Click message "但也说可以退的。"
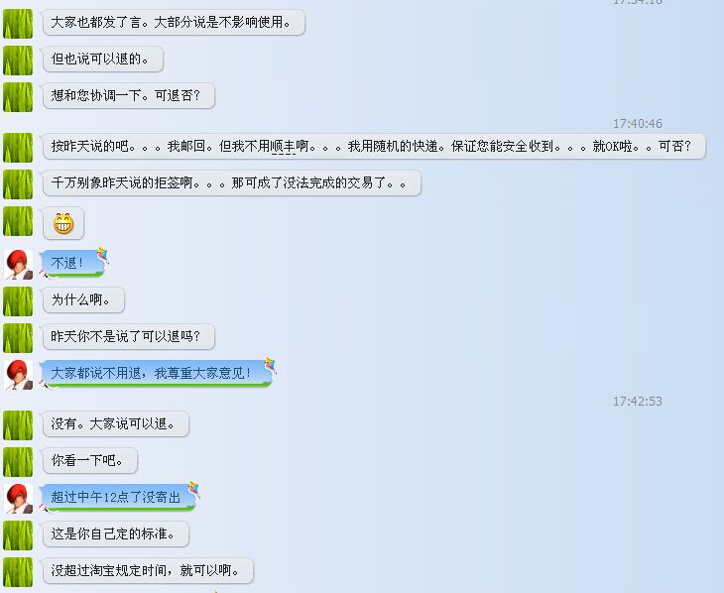 point(103,59)
